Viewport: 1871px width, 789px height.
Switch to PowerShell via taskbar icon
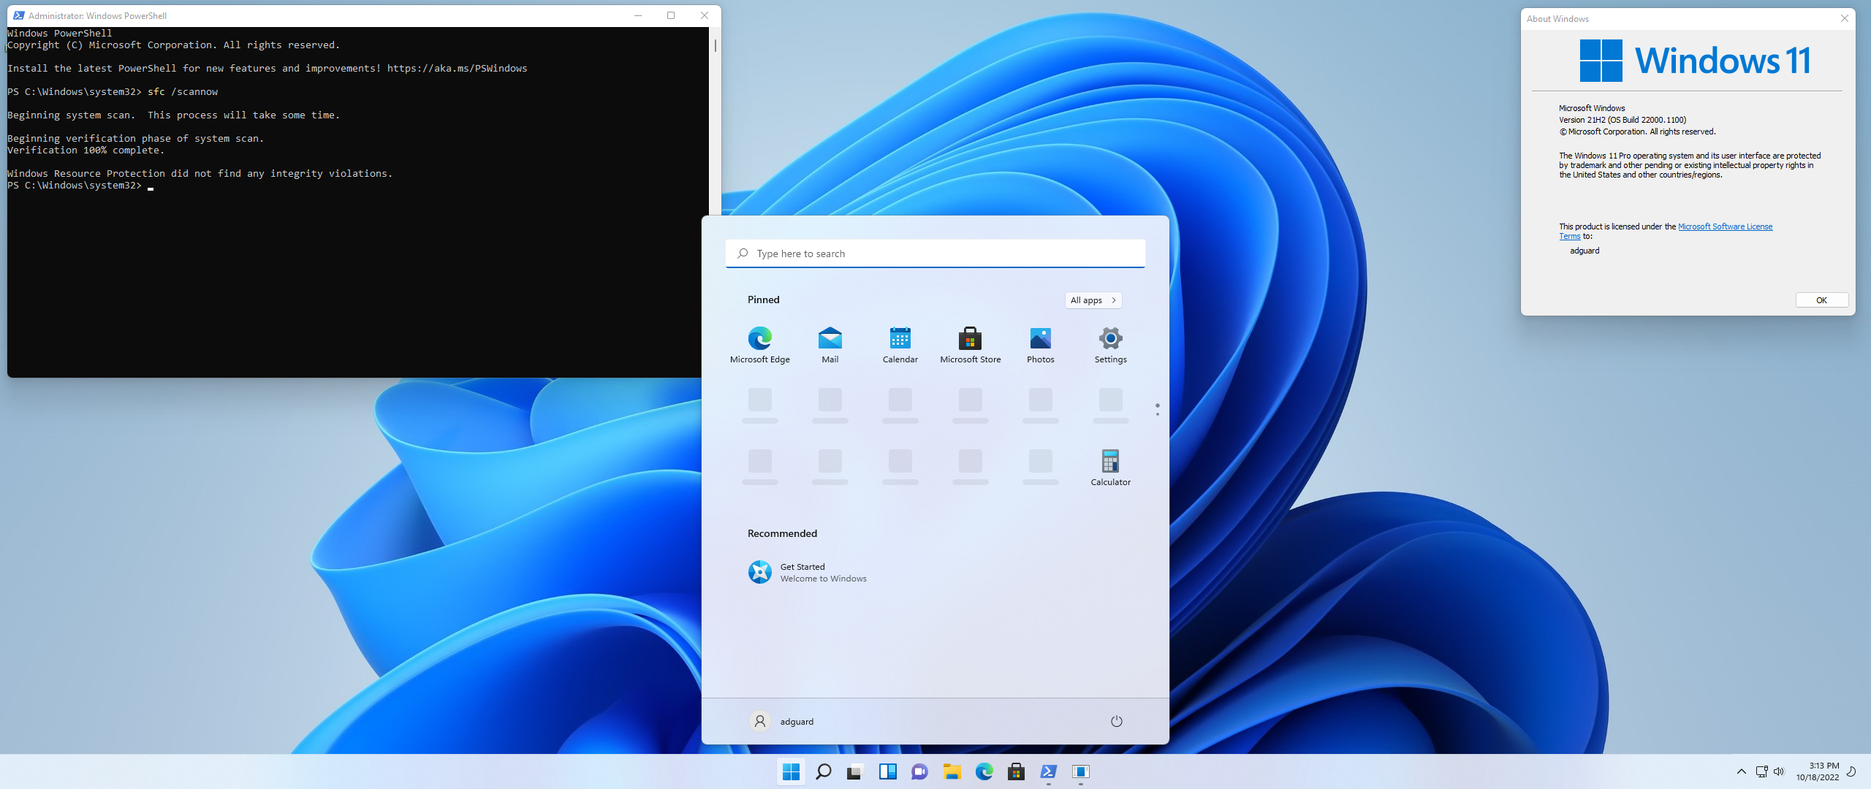(x=1048, y=771)
